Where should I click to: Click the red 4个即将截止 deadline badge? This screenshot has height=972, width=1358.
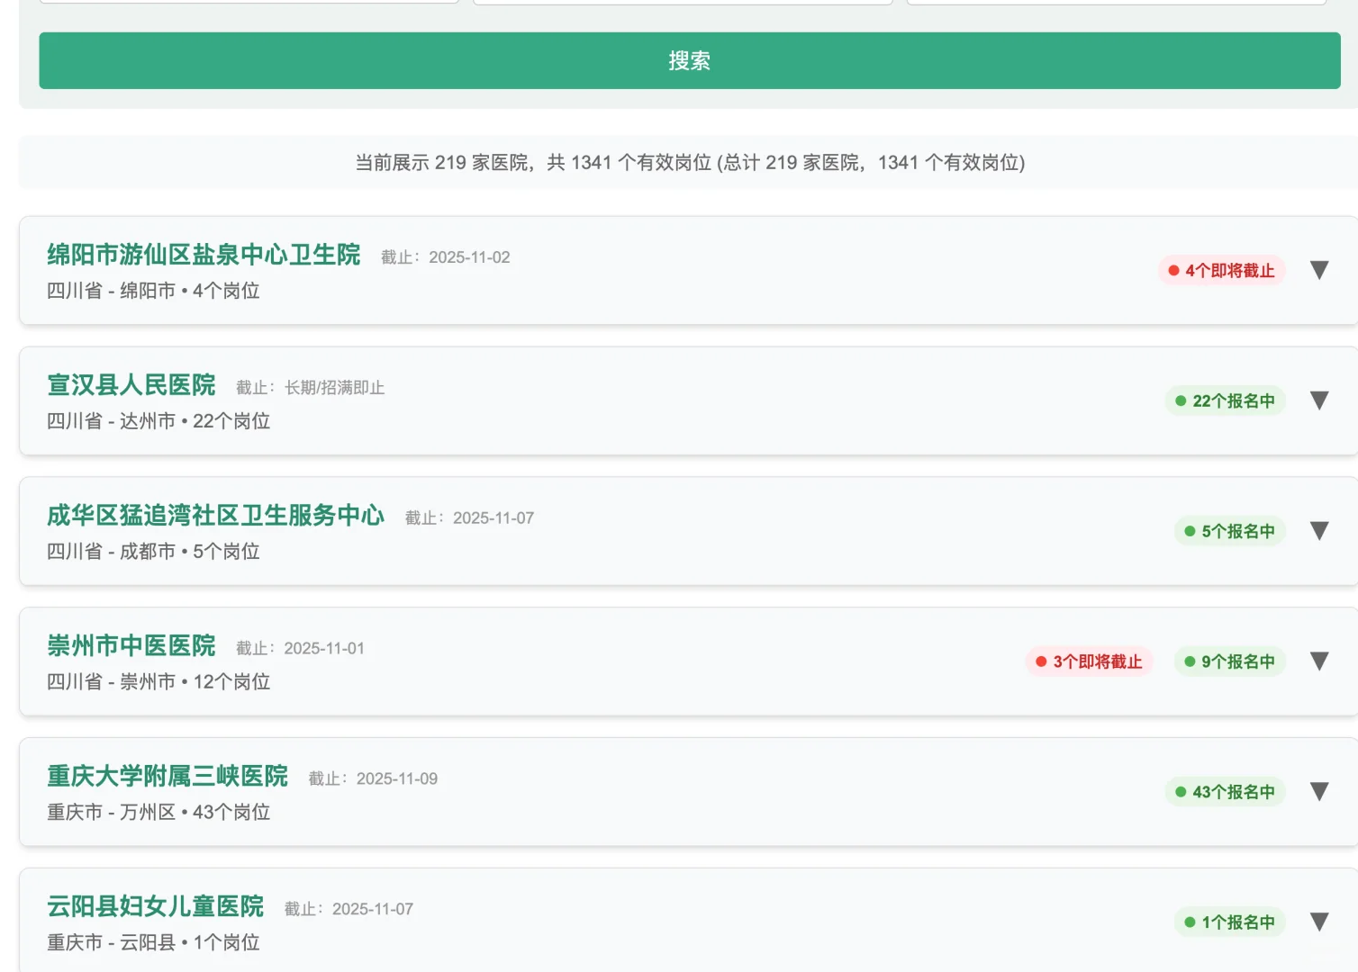click(1222, 270)
